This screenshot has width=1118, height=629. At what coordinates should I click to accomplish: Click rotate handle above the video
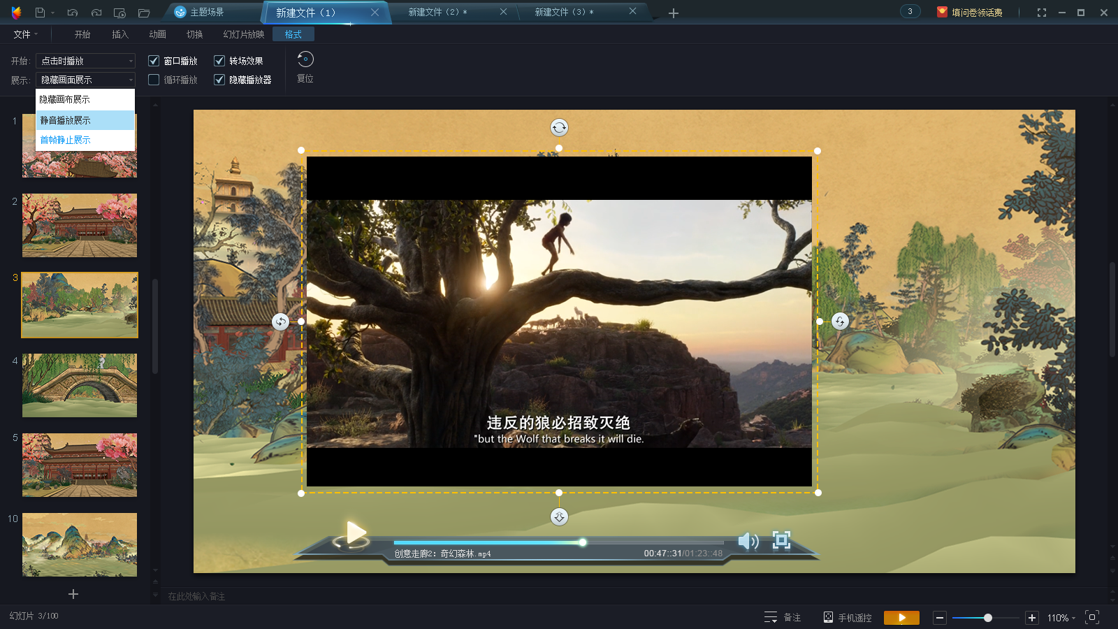(559, 127)
